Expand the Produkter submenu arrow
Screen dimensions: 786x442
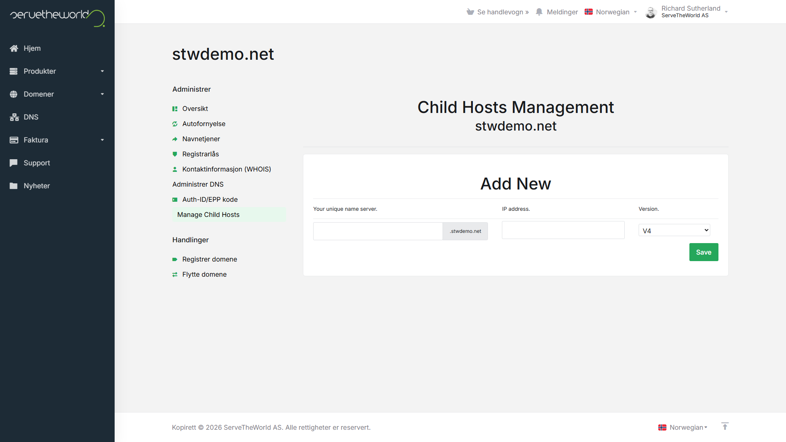pyautogui.click(x=102, y=71)
